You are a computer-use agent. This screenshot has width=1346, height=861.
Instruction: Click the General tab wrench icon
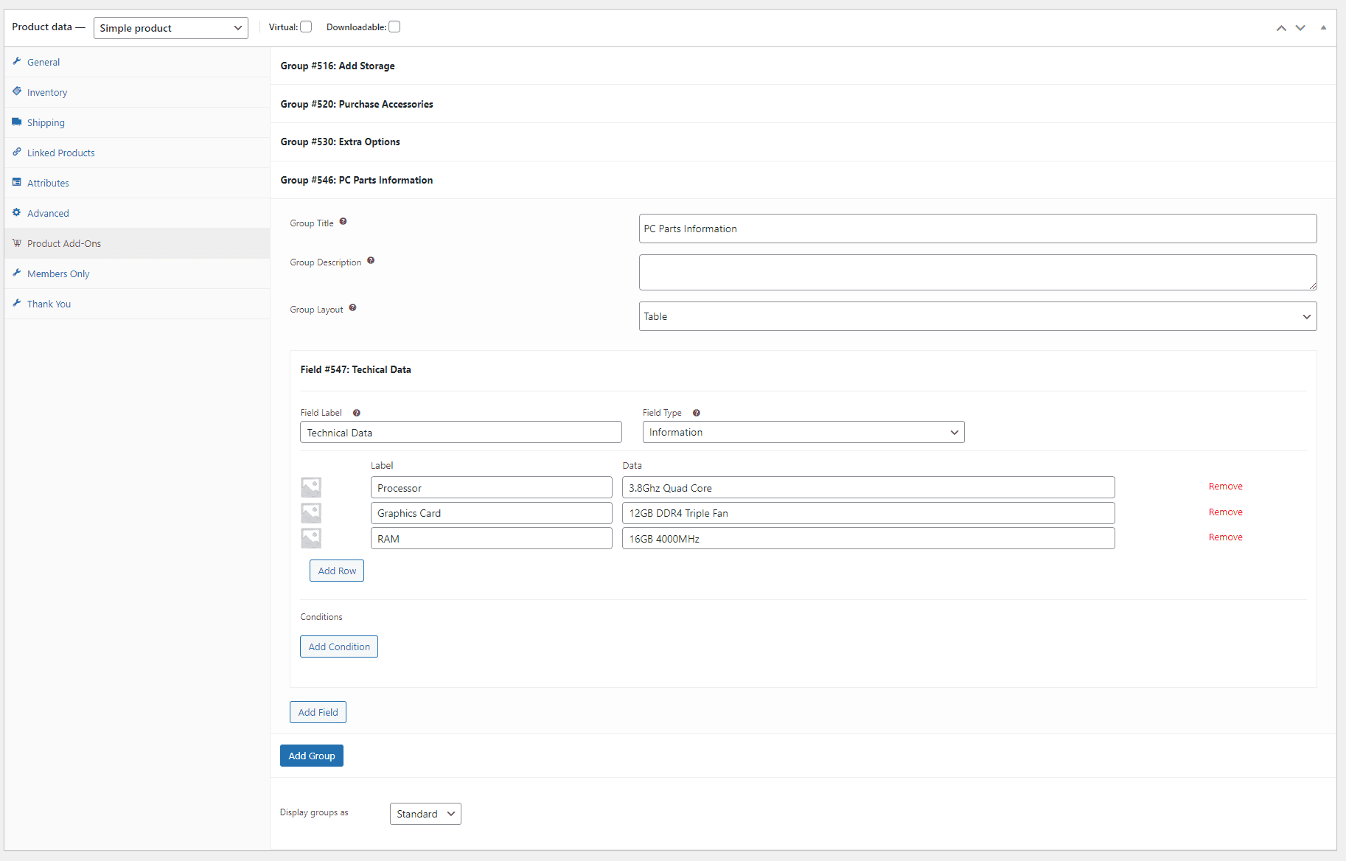17,61
